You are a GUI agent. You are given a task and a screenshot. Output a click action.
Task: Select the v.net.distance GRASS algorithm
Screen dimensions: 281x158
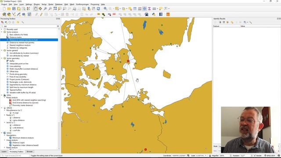(18, 128)
